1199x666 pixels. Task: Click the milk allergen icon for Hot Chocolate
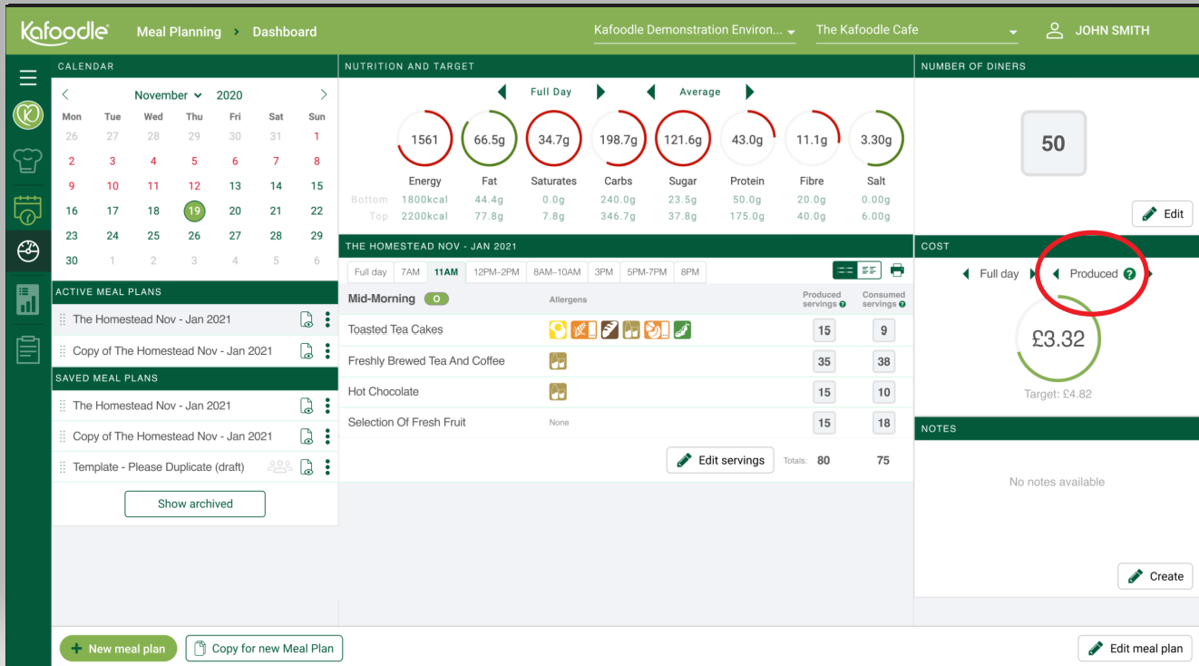(x=559, y=392)
